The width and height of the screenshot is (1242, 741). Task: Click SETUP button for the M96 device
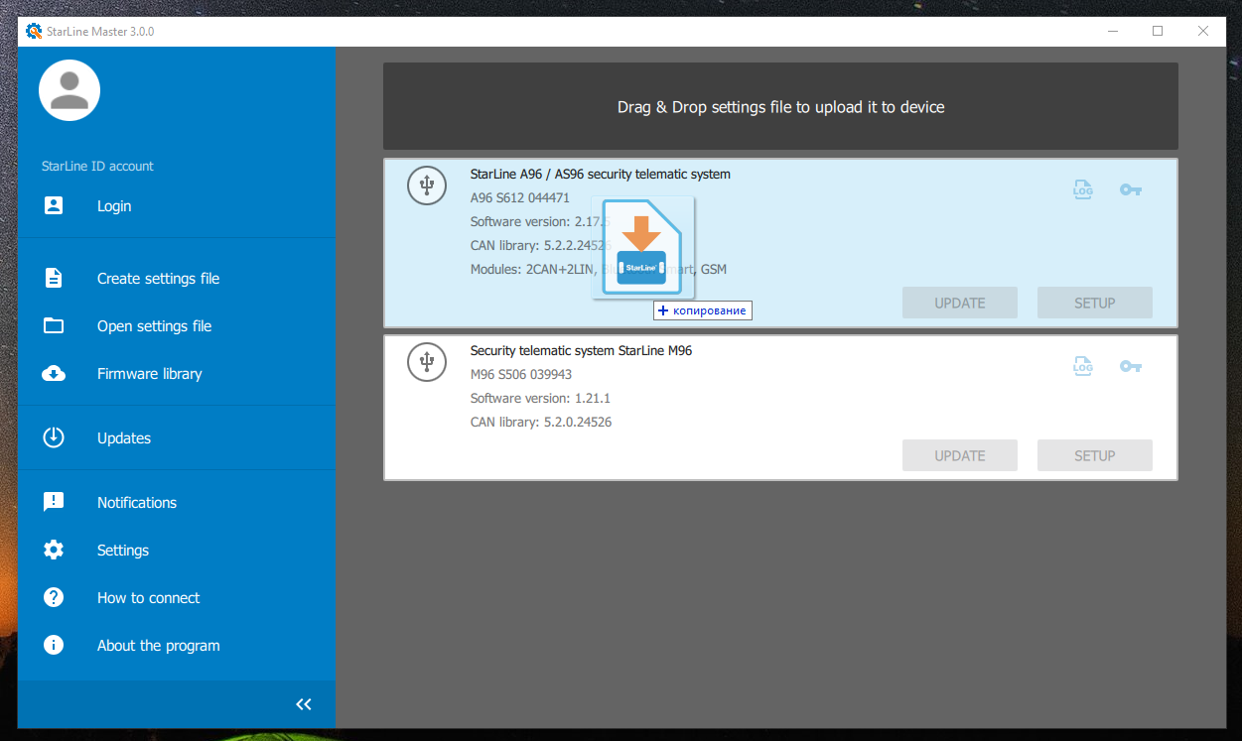click(x=1095, y=455)
